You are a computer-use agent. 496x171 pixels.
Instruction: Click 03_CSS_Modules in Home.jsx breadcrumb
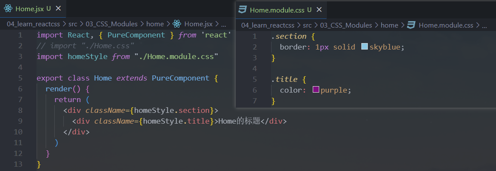[x=112, y=24]
